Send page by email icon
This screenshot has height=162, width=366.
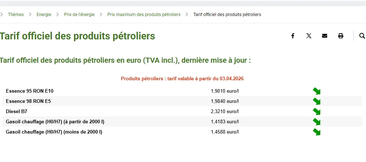(x=325, y=36)
